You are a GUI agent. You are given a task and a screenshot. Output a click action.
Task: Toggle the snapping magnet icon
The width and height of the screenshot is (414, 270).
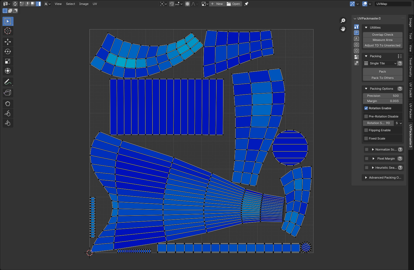click(171, 4)
